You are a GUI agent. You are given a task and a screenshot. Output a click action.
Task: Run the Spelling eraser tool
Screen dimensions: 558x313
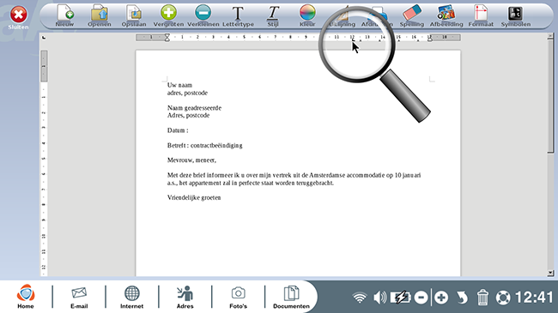pyautogui.click(x=412, y=15)
